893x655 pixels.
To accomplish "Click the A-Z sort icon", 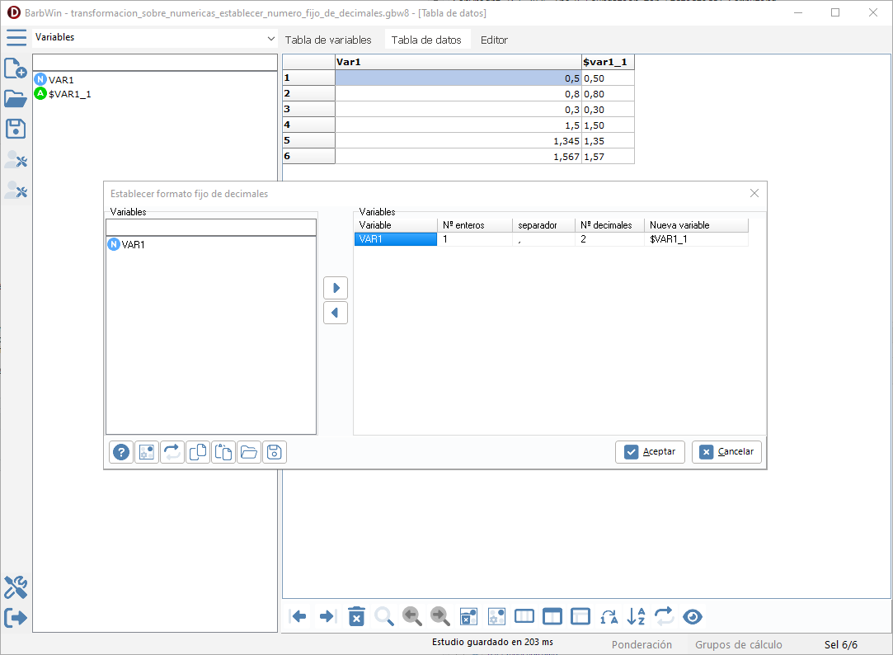I will click(636, 616).
